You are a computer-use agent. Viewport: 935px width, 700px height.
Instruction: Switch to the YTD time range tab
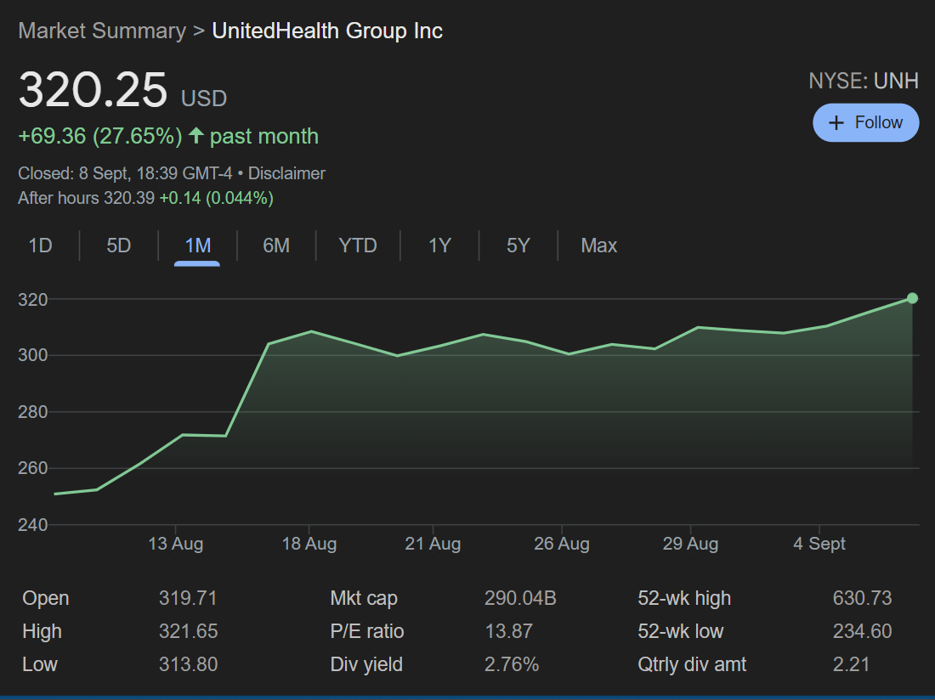[x=358, y=246]
